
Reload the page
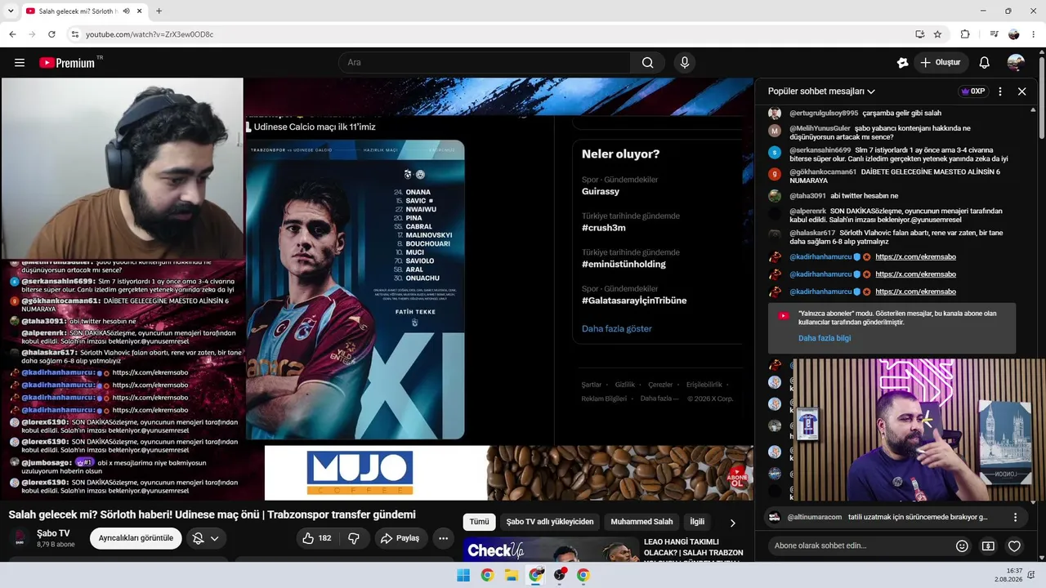coord(51,34)
